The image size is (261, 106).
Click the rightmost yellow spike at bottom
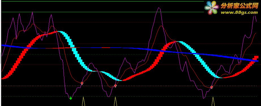(x=213, y=101)
